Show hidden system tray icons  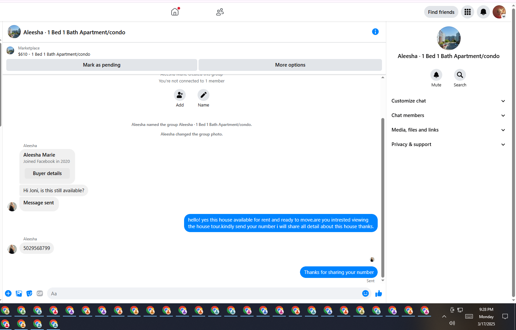(444, 316)
